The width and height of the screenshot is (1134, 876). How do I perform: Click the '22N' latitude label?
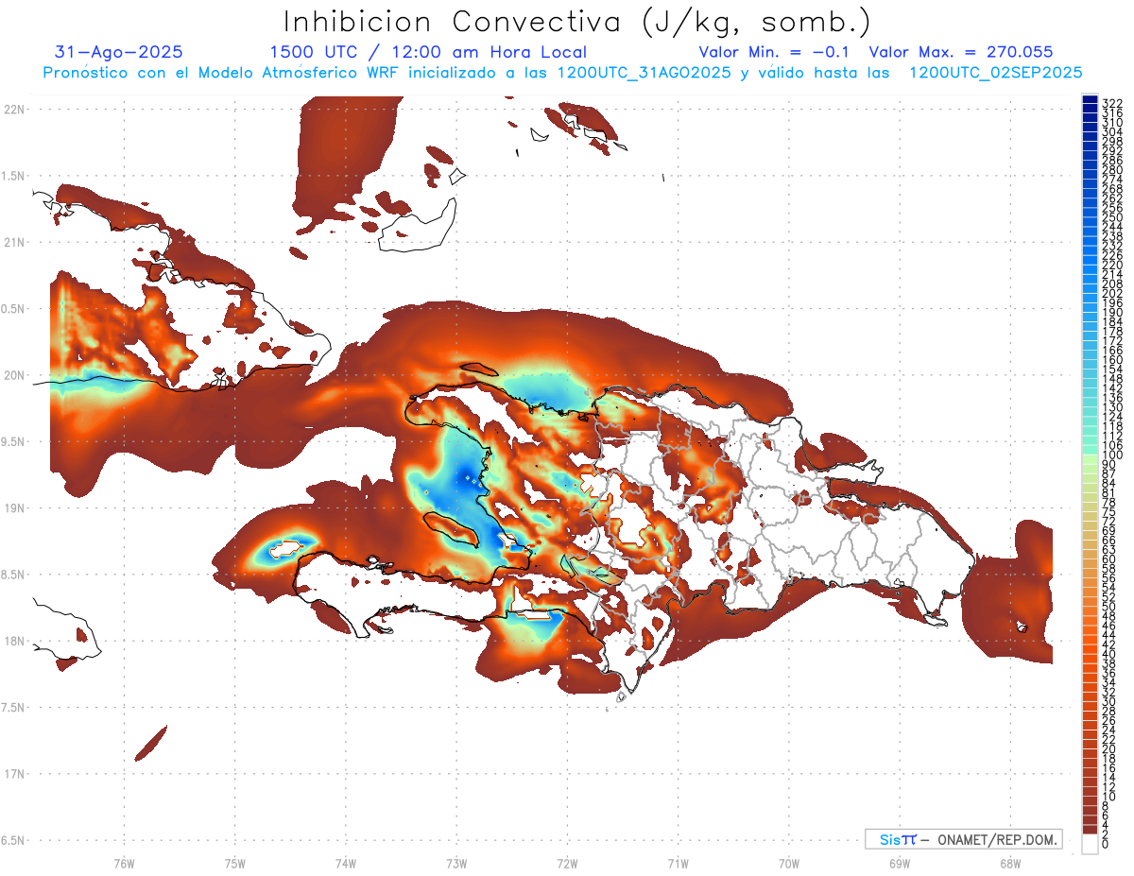pyautogui.click(x=13, y=110)
